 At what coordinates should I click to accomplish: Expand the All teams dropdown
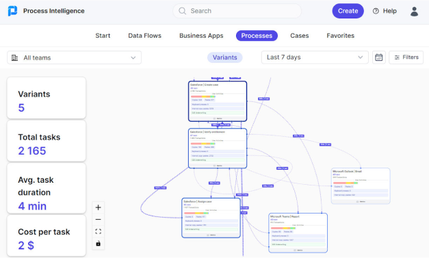coord(74,57)
